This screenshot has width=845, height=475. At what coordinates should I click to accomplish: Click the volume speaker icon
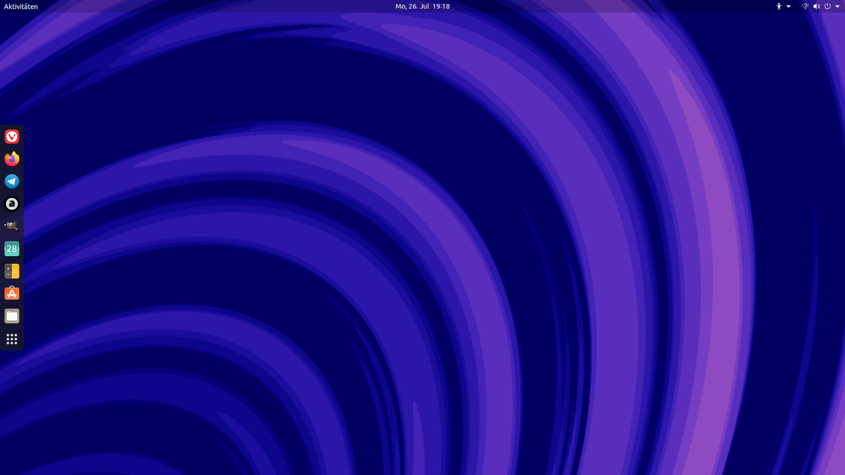[x=817, y=7]
